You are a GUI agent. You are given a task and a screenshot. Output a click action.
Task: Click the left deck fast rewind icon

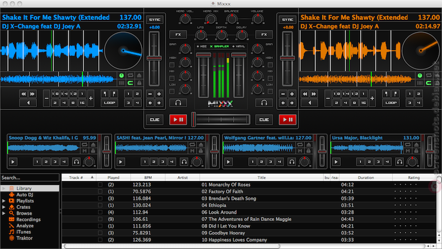point(23,94)
